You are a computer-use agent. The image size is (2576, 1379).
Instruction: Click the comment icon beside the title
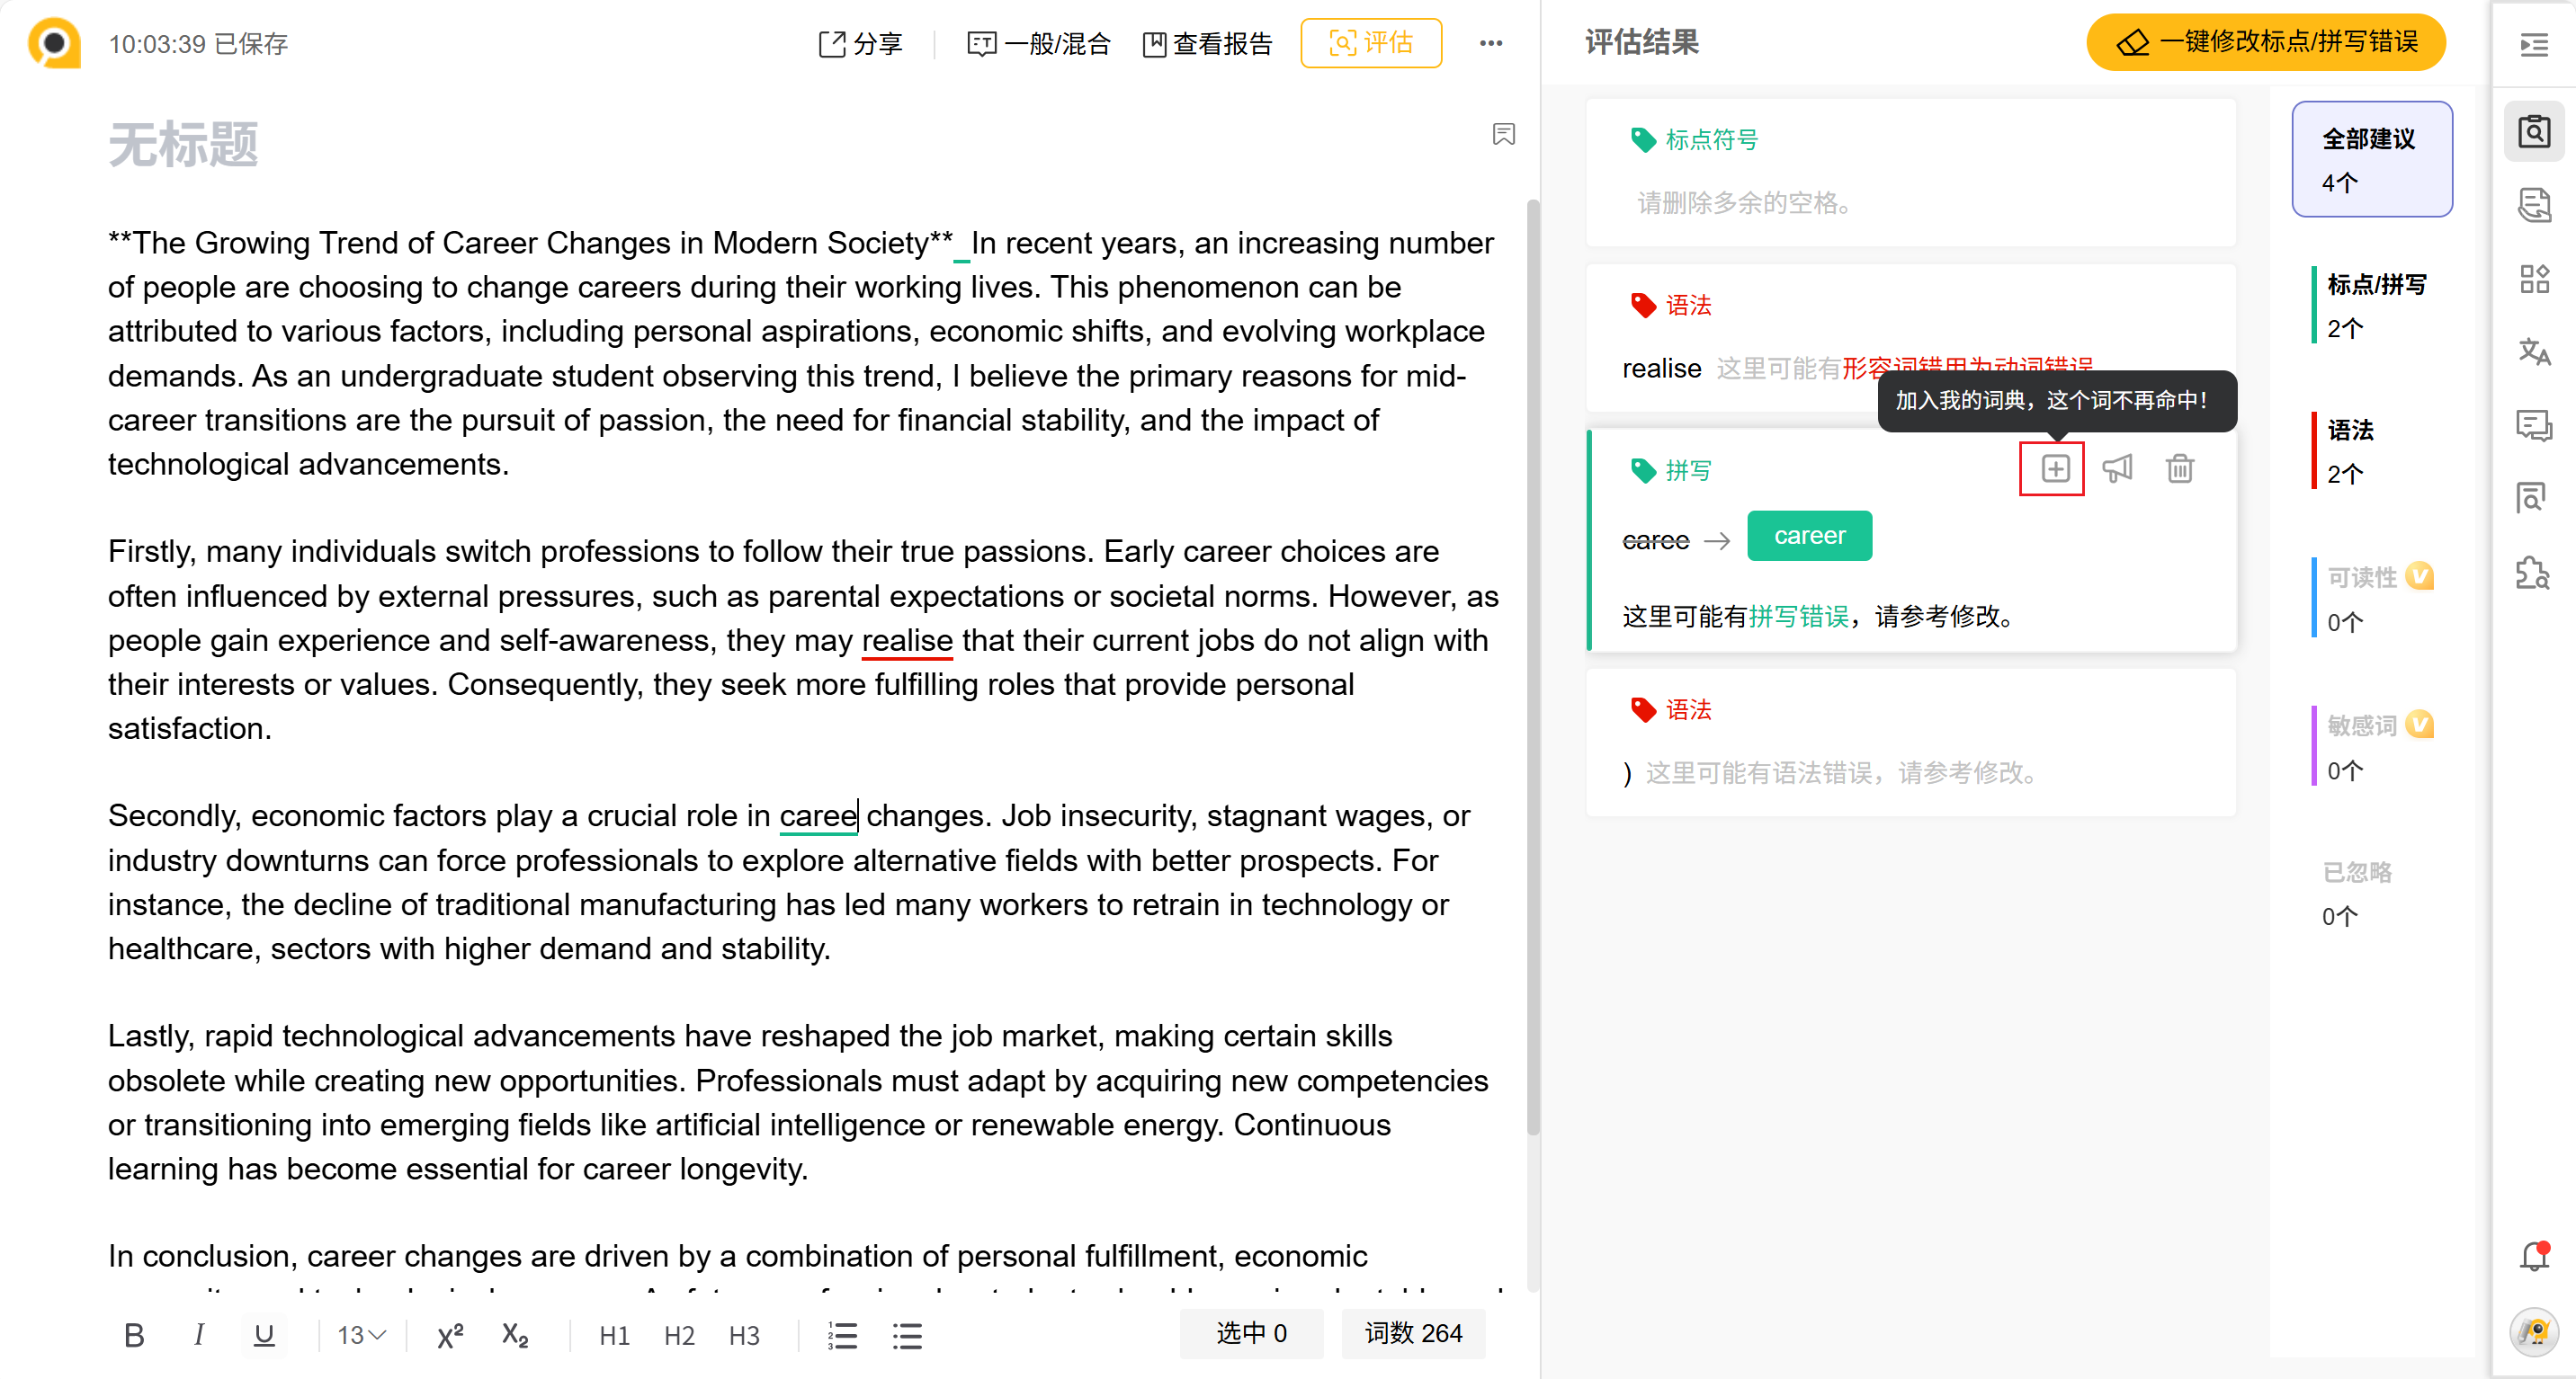(1503, 135)
